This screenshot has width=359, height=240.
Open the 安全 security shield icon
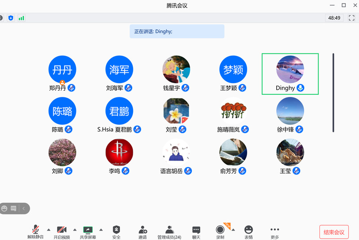116,230
